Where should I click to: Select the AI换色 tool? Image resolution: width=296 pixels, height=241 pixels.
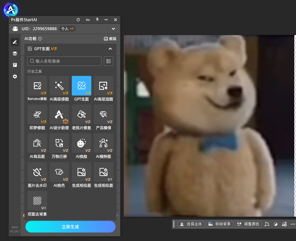pyautogui.click(x=59, y=175)
